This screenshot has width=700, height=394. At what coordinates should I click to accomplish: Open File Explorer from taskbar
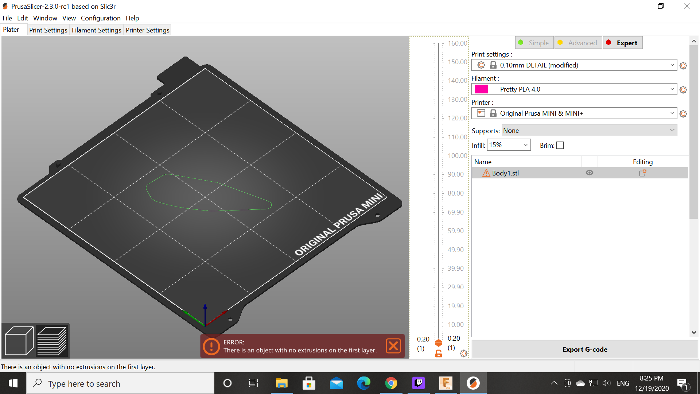pyautogui.click(x=281, y=383)
